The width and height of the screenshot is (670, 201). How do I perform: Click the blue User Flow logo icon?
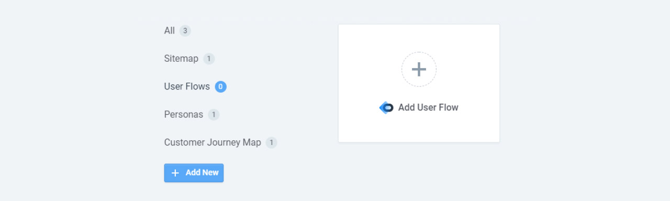pos(386,108)
